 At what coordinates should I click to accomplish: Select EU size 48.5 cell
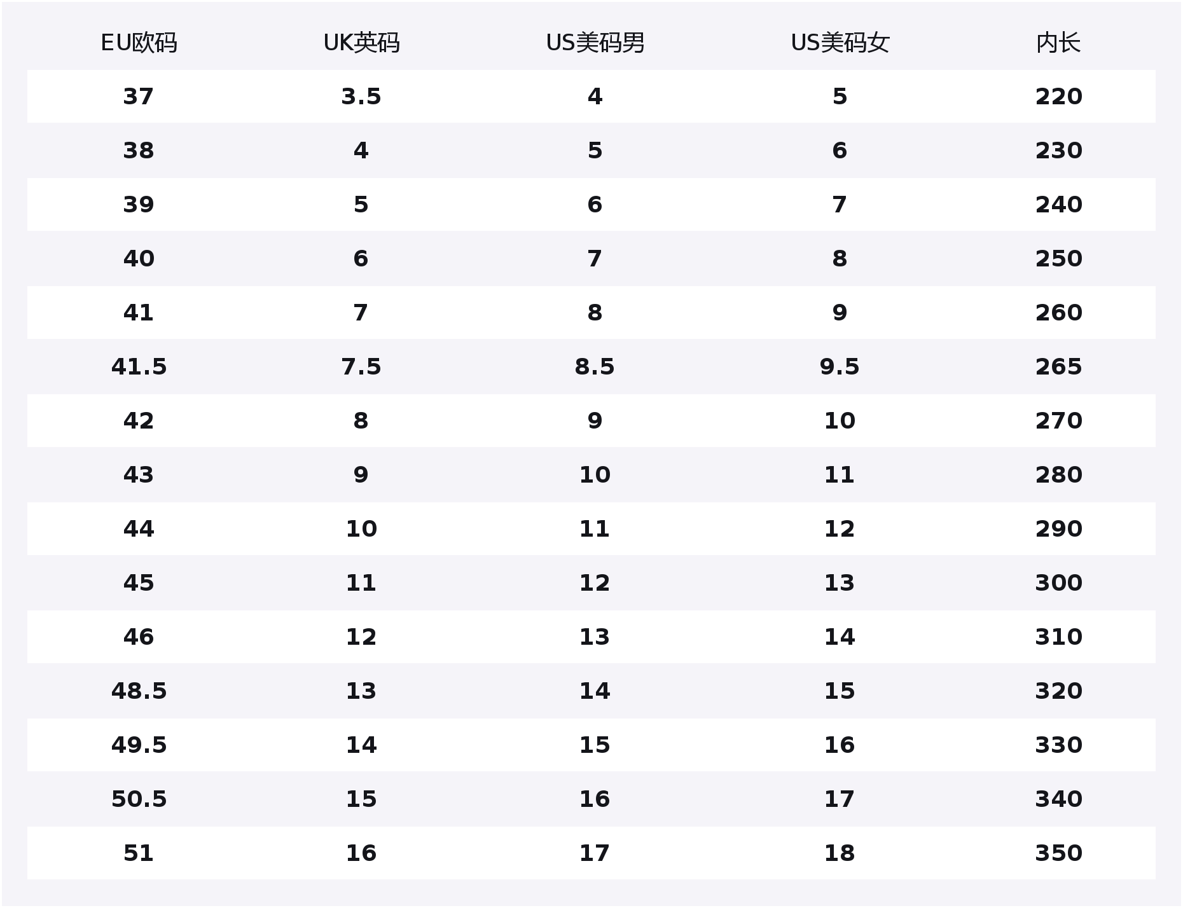coord(139,691)
